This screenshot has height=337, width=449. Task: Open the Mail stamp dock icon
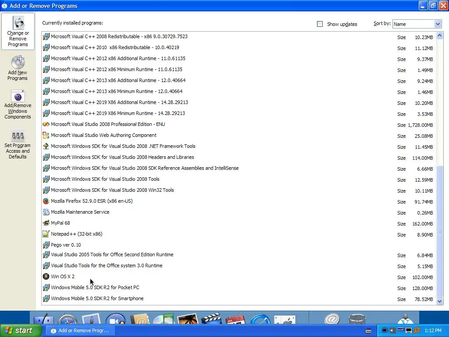[91, 319]
